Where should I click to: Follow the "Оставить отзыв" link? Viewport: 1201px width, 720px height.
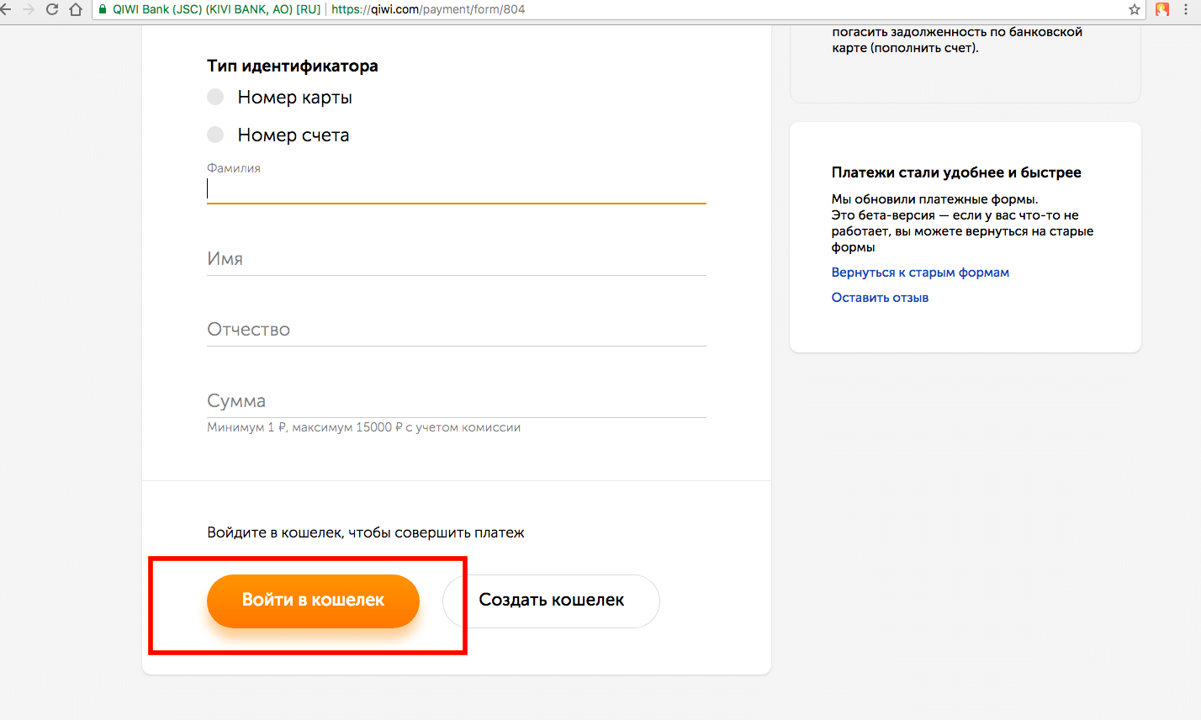pyautogui.click(x=880, y=298)
